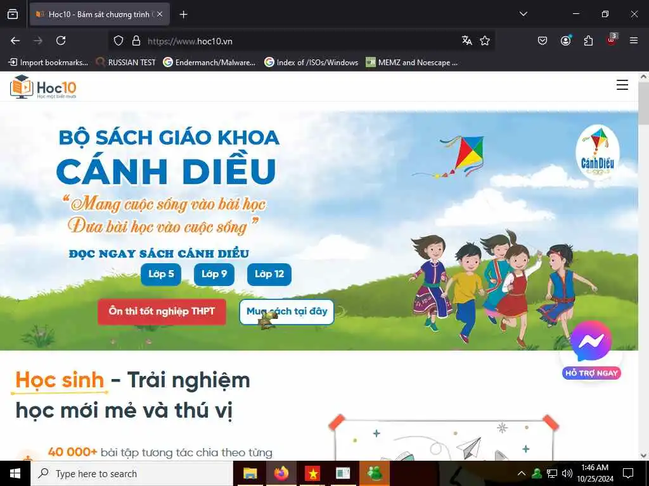Image resolution: width=649 pixels, height=486 pixels.
Task: Open File Explorer from the taskbar
Action: tap(250, 473)
